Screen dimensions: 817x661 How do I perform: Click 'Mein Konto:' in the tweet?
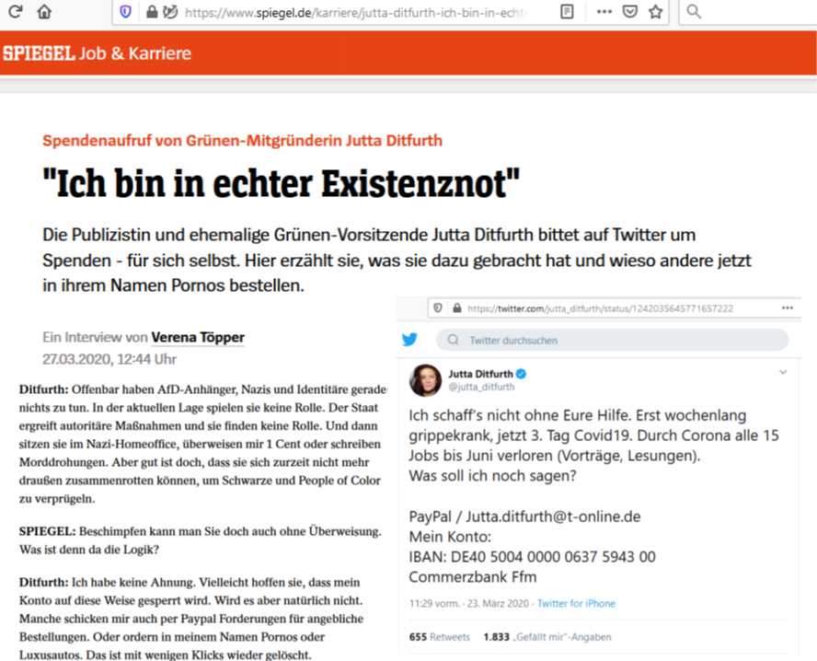click(x=450, y=537)
